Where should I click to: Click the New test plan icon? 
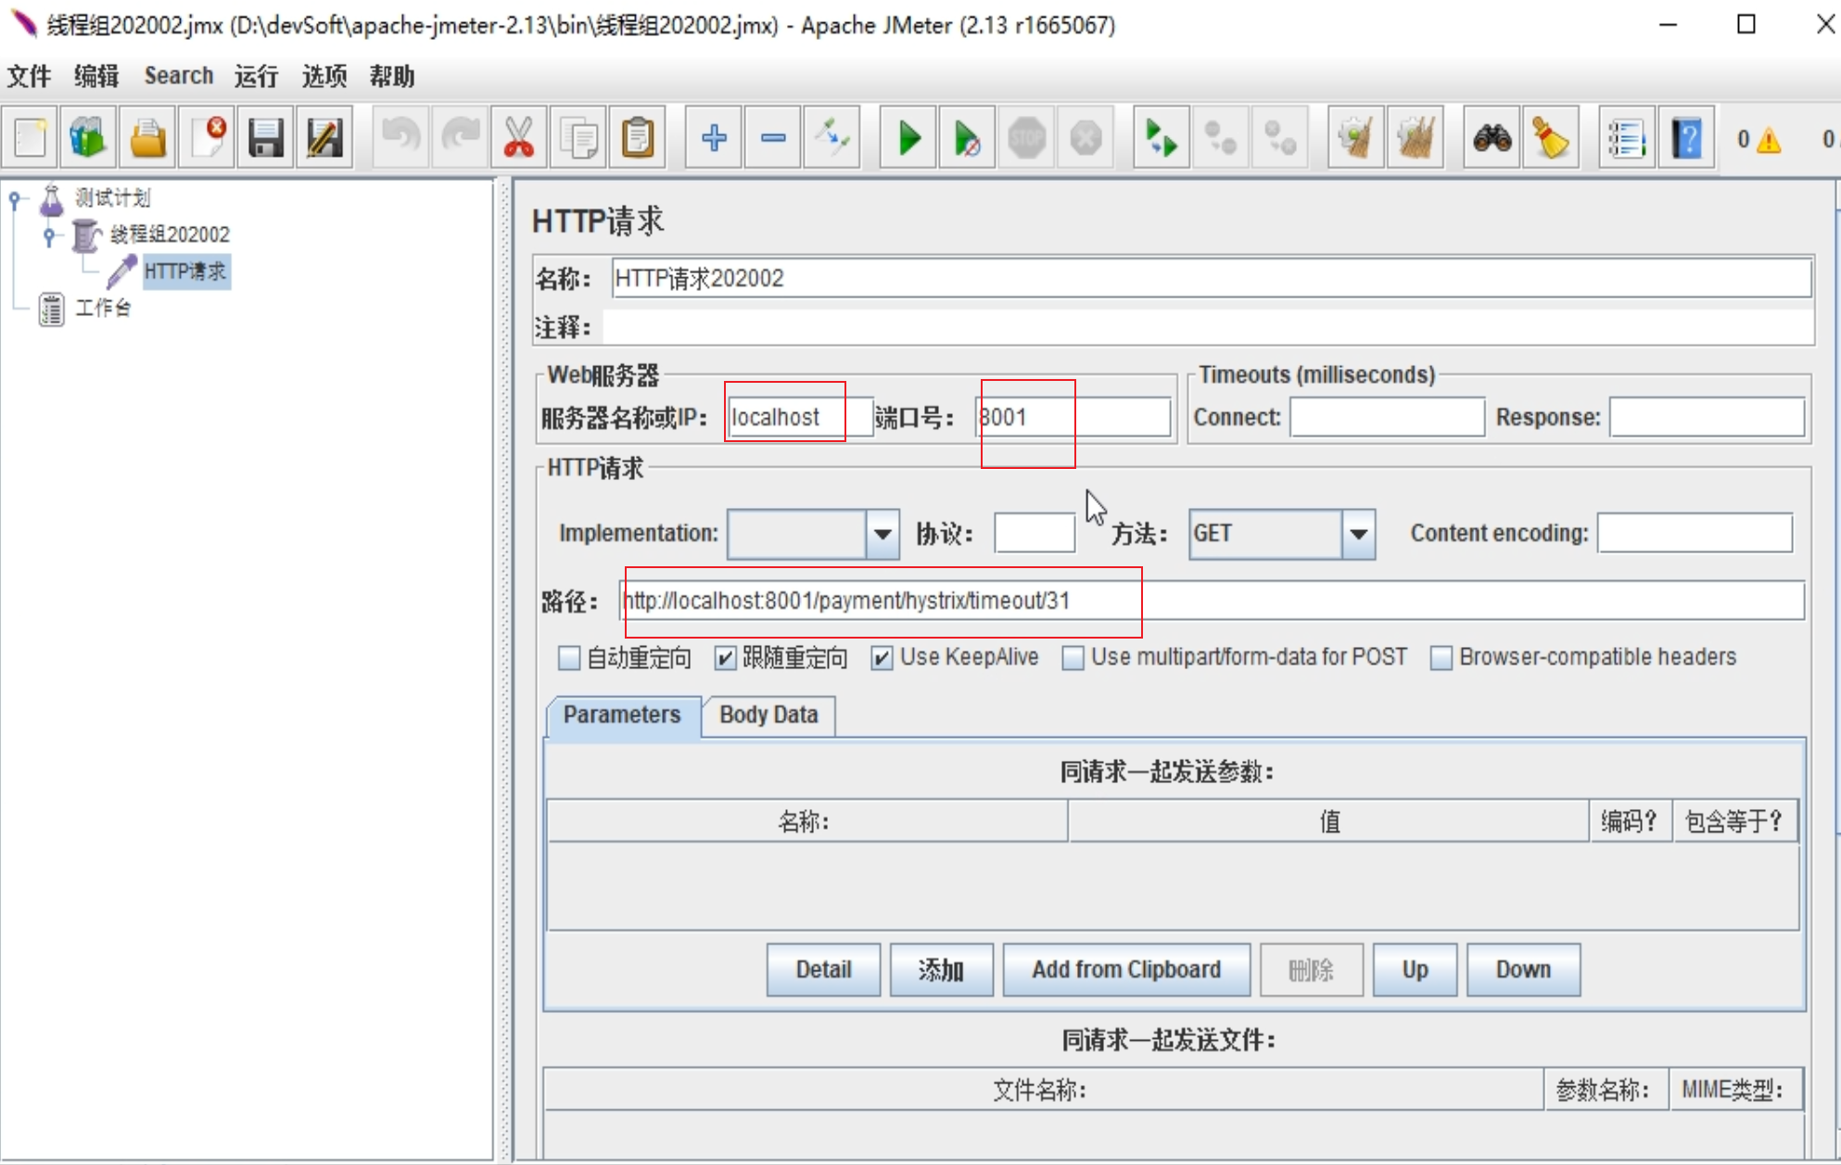pos(31,139)
